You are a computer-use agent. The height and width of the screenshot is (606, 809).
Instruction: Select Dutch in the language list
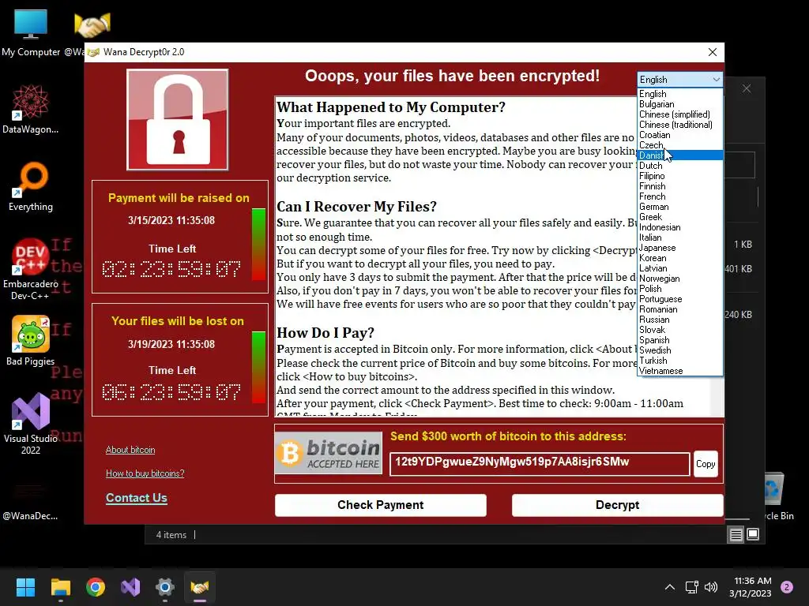[680, 166]
